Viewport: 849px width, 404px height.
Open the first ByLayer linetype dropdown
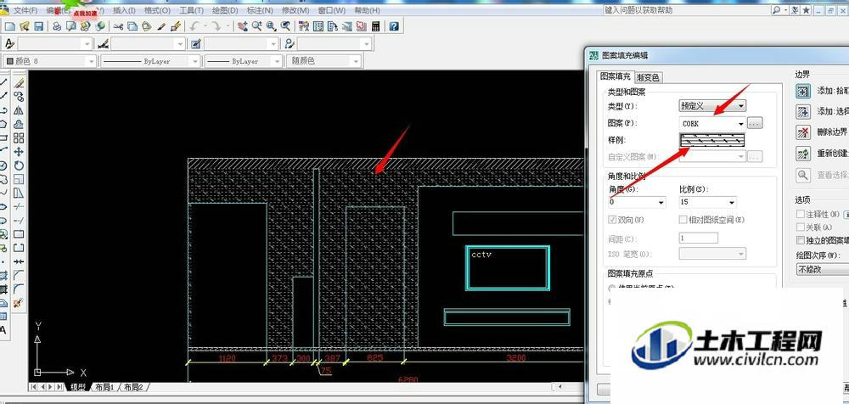click(150, 61)
